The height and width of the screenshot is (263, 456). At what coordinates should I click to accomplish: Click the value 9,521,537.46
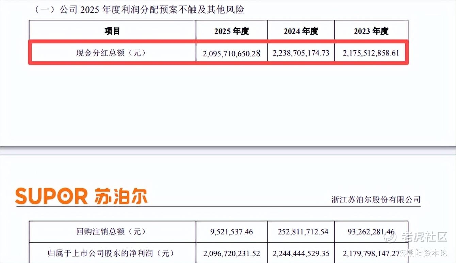(x=232, y=232)
